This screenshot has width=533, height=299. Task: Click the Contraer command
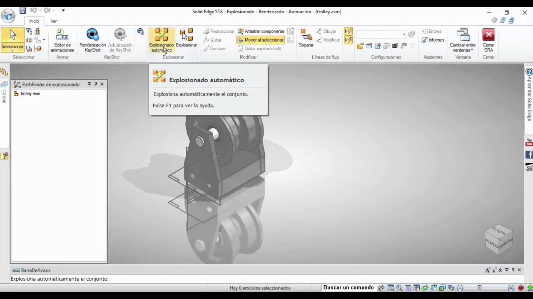(x=215, y=49)
